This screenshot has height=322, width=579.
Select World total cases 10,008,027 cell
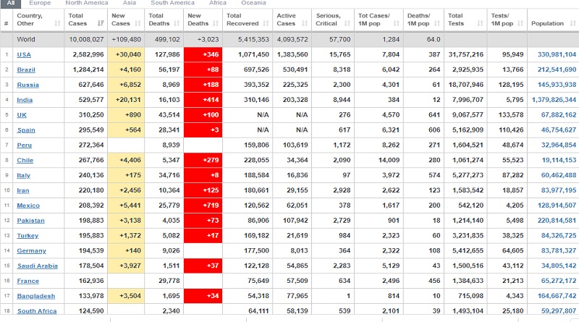[x=86, y=40]
